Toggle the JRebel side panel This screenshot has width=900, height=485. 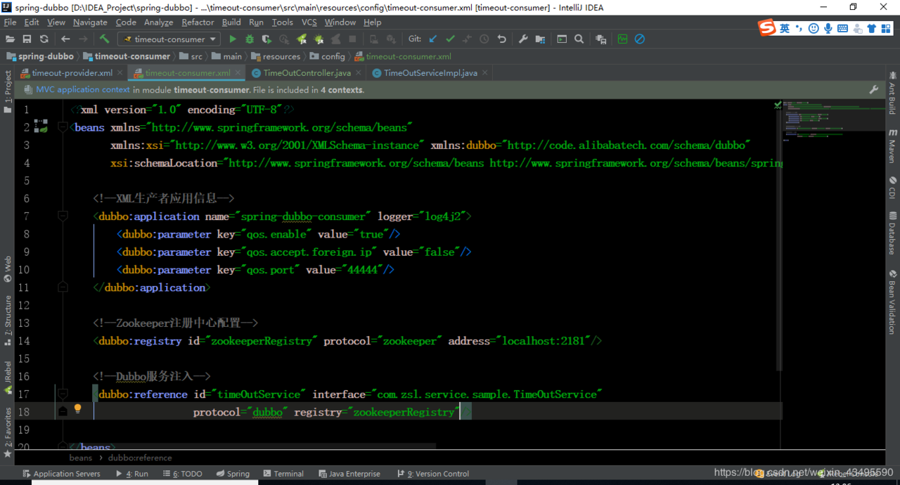8,378
